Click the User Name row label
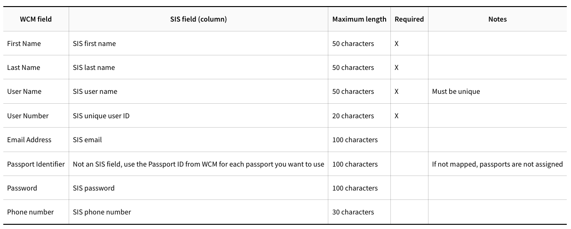 click(24, 92)
